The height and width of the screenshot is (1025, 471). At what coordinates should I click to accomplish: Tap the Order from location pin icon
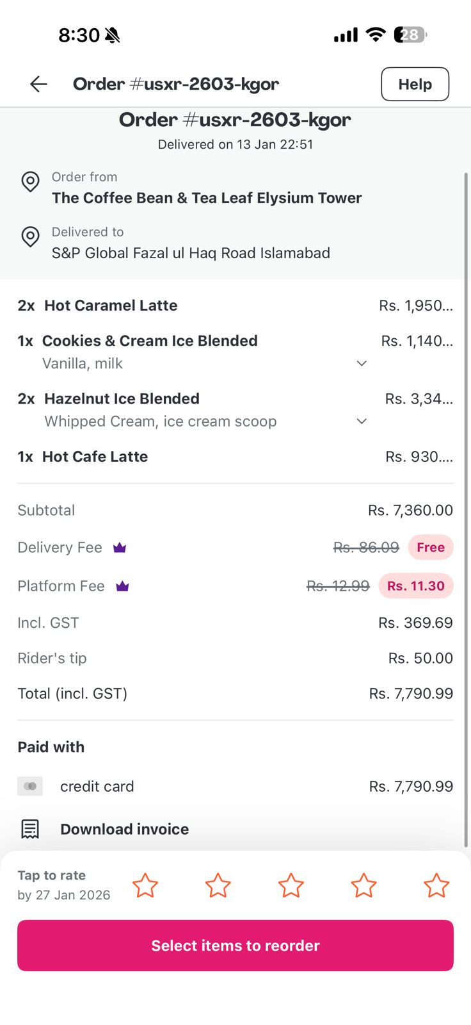coord(30,182)
